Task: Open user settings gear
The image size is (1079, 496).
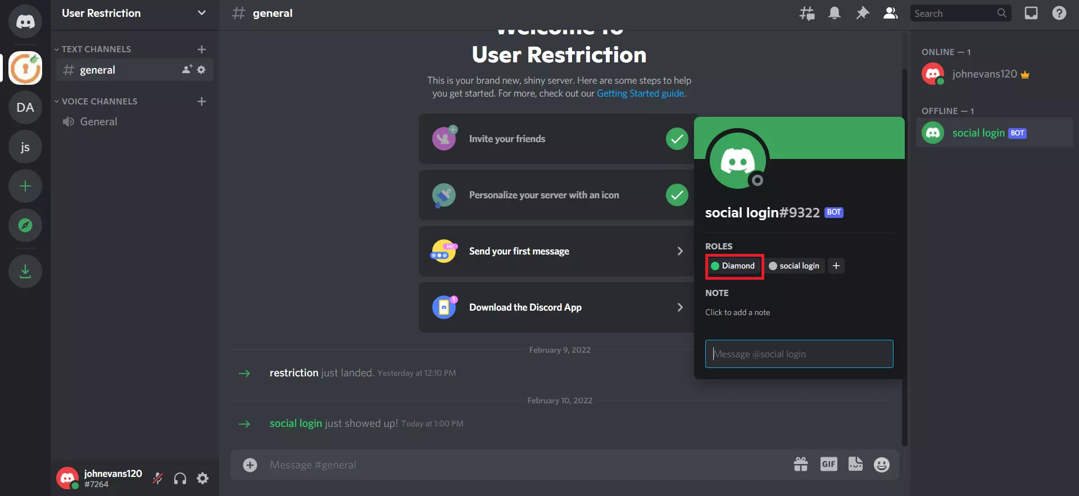Action: [203, 478]
